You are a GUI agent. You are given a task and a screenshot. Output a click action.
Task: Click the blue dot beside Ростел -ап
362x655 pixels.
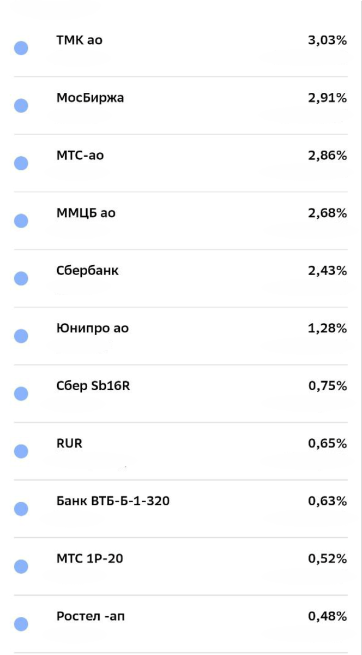coord(21,624)
